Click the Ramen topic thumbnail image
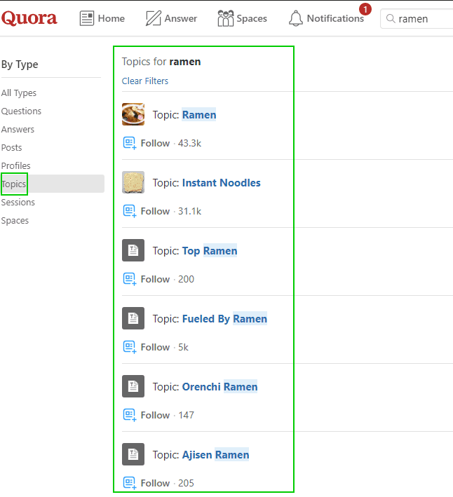Image resolution: width=453 pixels, height=497 pixels. (133, 114)
